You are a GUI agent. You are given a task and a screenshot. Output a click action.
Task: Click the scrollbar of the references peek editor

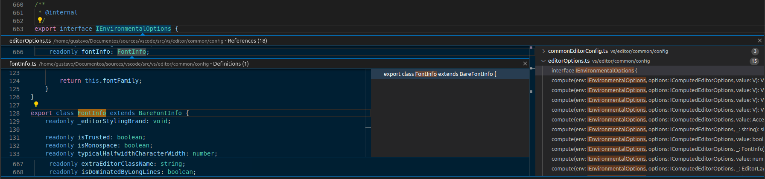pos(531,111)
